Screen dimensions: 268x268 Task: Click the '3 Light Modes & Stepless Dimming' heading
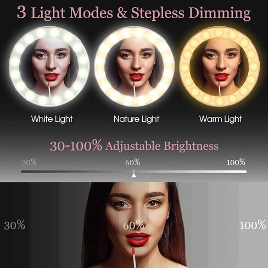point(134,13)
